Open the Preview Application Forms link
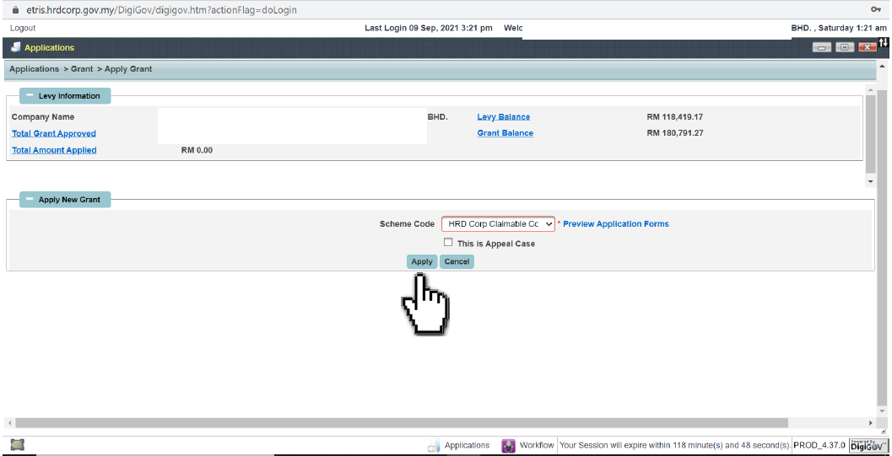The height and width of the screenshot is (456, 892). [x=615, y=224]
